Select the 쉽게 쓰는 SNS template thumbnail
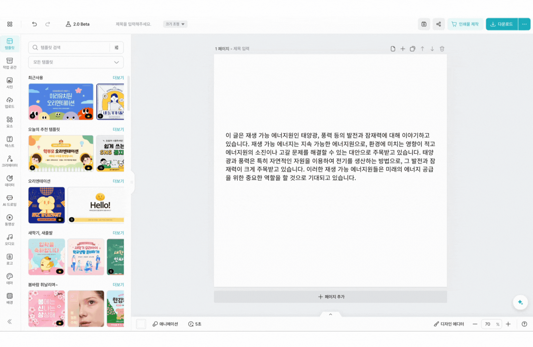The image size is (533, 347). [x=110, y=153]
